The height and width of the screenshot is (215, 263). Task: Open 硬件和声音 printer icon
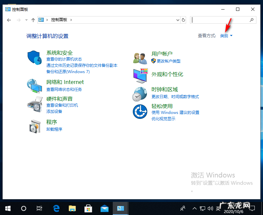click(35, 103)
